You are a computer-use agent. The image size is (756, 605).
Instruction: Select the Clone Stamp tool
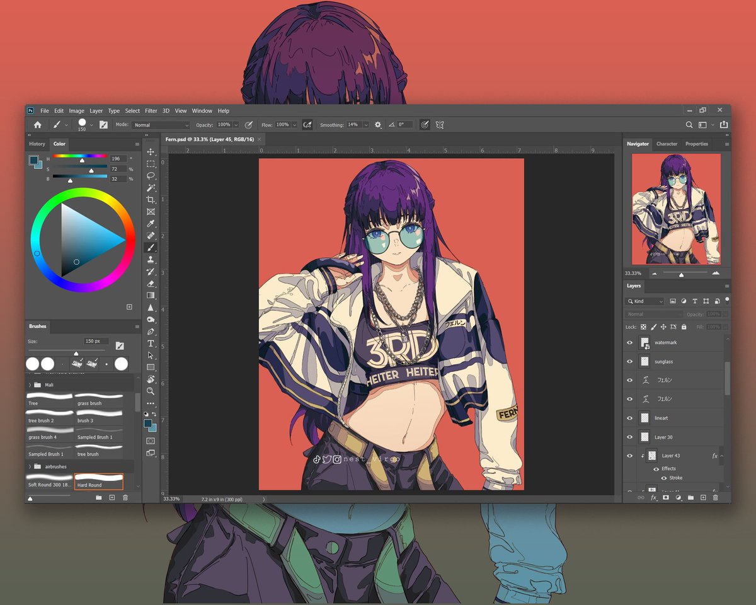[151, 260]
